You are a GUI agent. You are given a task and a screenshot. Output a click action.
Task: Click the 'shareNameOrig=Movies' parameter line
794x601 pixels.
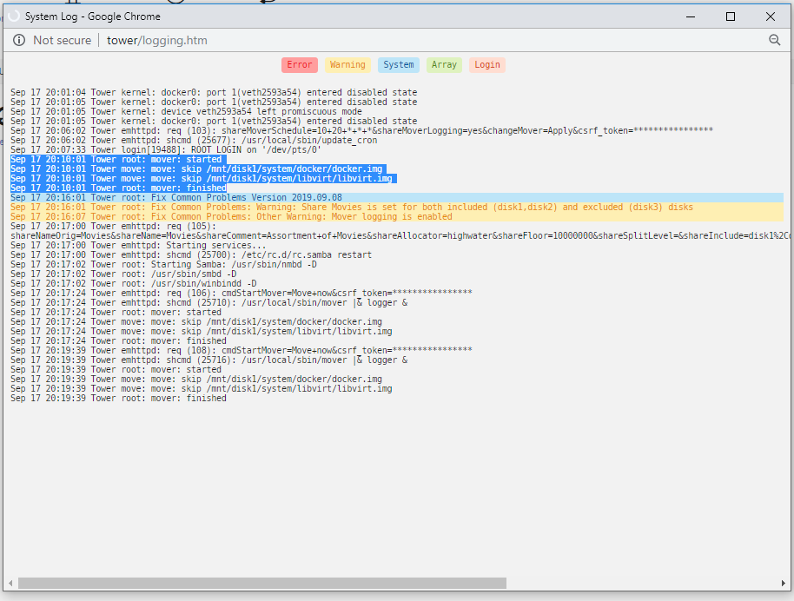tap(400, 236)
